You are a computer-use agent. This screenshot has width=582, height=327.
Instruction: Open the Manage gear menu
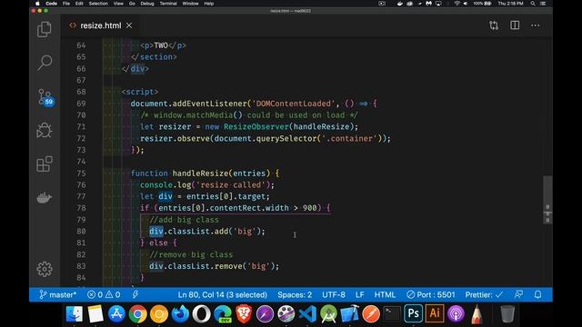(x=45, y=269)
